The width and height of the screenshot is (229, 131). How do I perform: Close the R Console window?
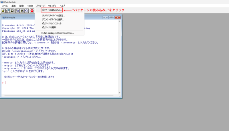(118, 17)
